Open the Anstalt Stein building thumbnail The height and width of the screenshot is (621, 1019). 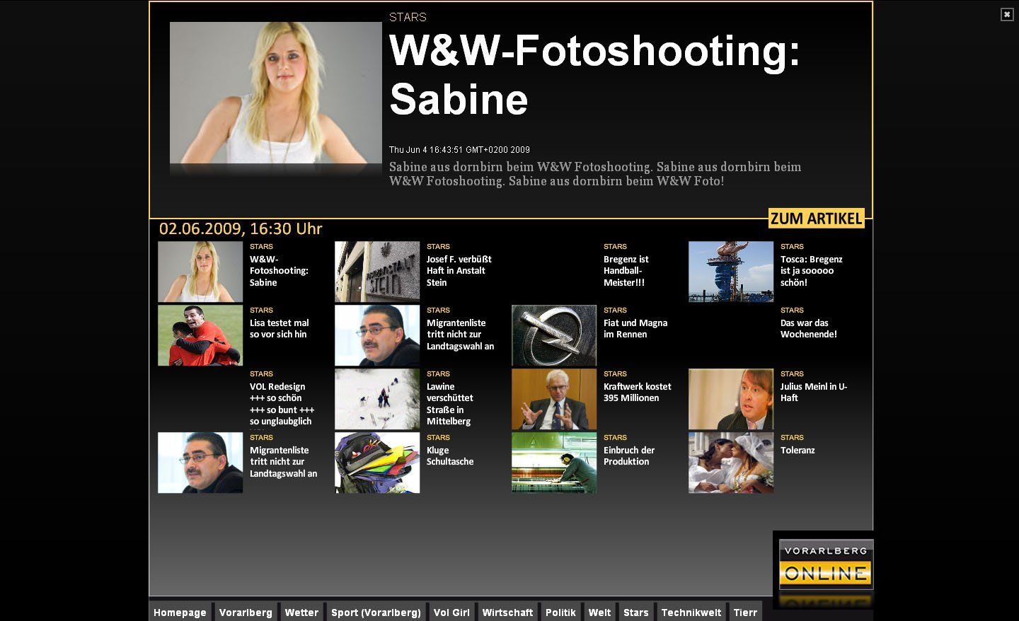point(377,272)
